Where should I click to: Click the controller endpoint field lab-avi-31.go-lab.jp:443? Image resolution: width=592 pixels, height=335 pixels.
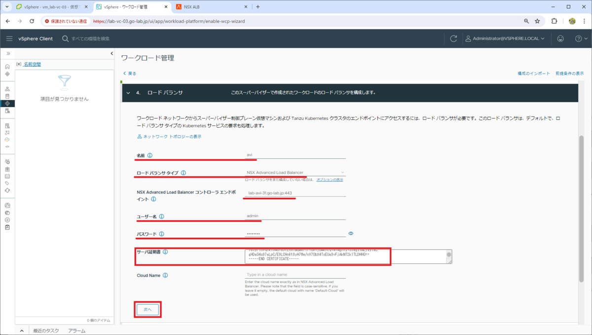(x=295, y=193)
